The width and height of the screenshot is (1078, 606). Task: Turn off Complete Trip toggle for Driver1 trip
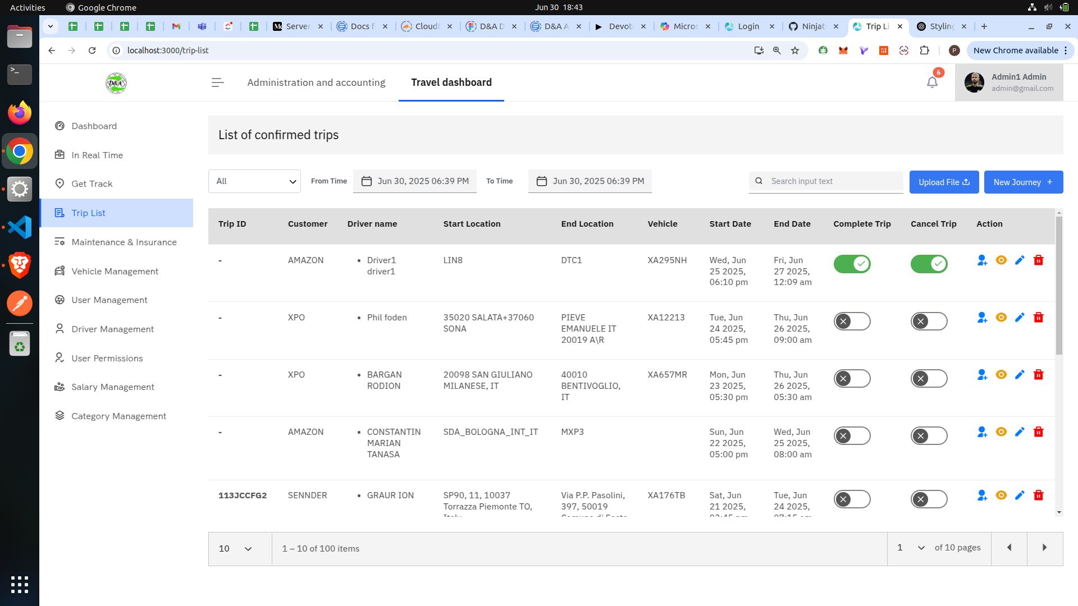tap(852, 264)
